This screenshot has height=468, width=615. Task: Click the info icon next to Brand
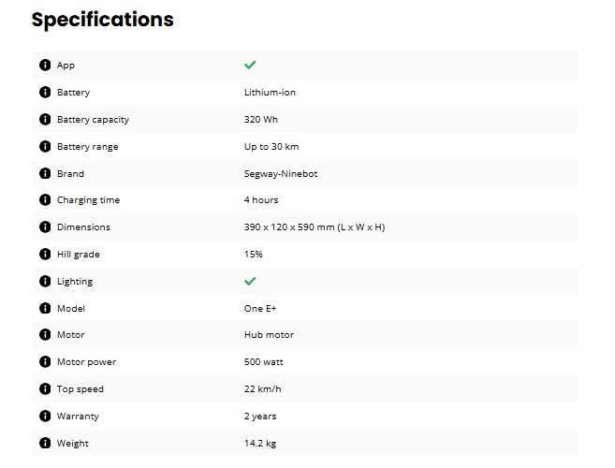(x=45, y=173)
